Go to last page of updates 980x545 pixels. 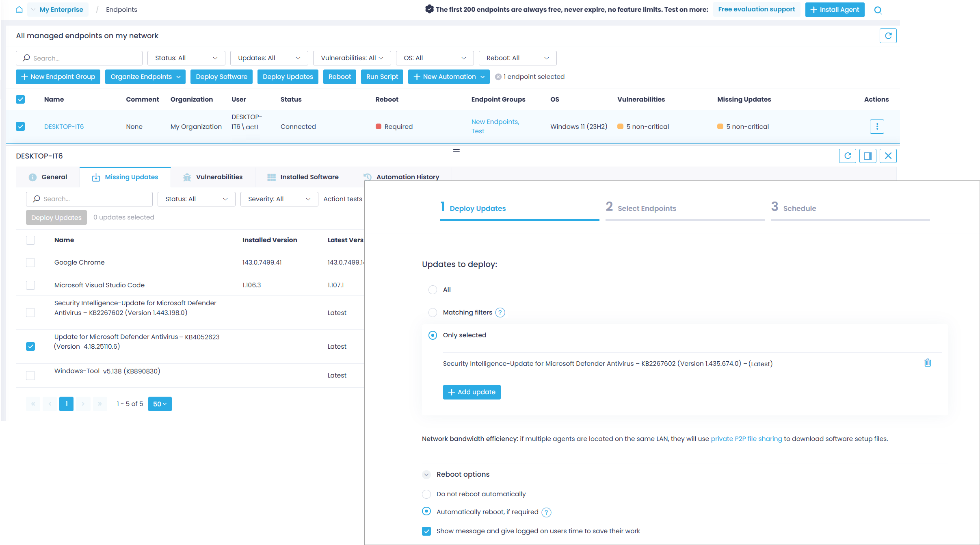pos(100,404)
